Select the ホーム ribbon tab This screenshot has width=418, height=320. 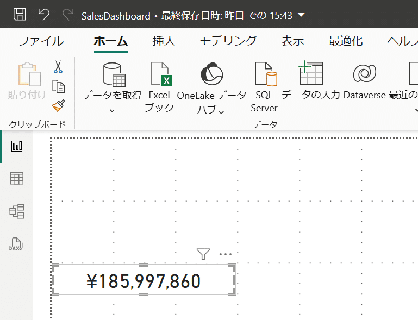pos(111,41)
